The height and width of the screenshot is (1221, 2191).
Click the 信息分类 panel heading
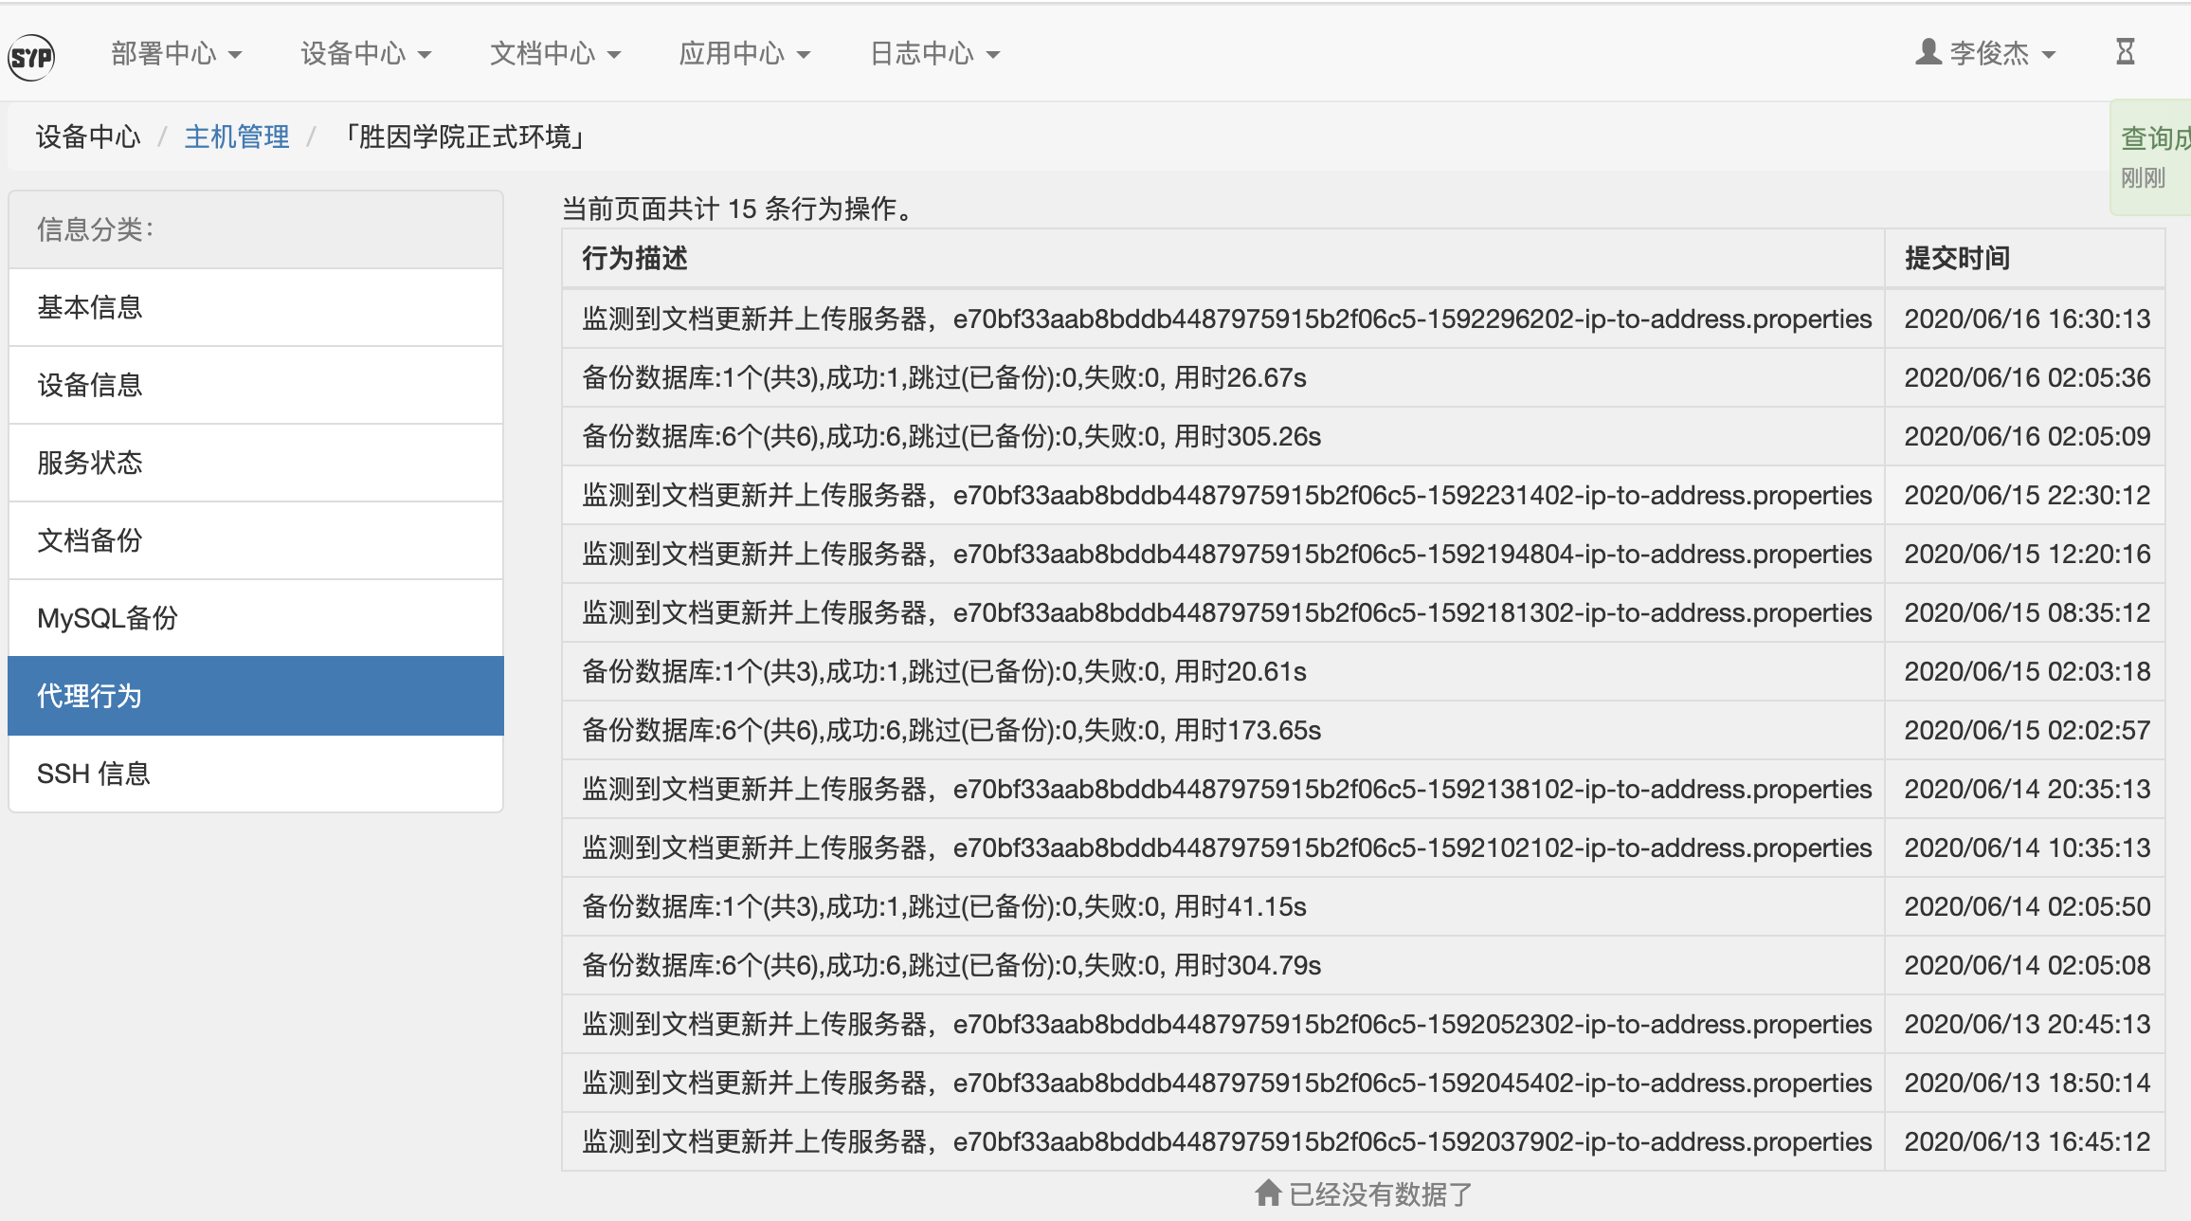click(256, 229)
